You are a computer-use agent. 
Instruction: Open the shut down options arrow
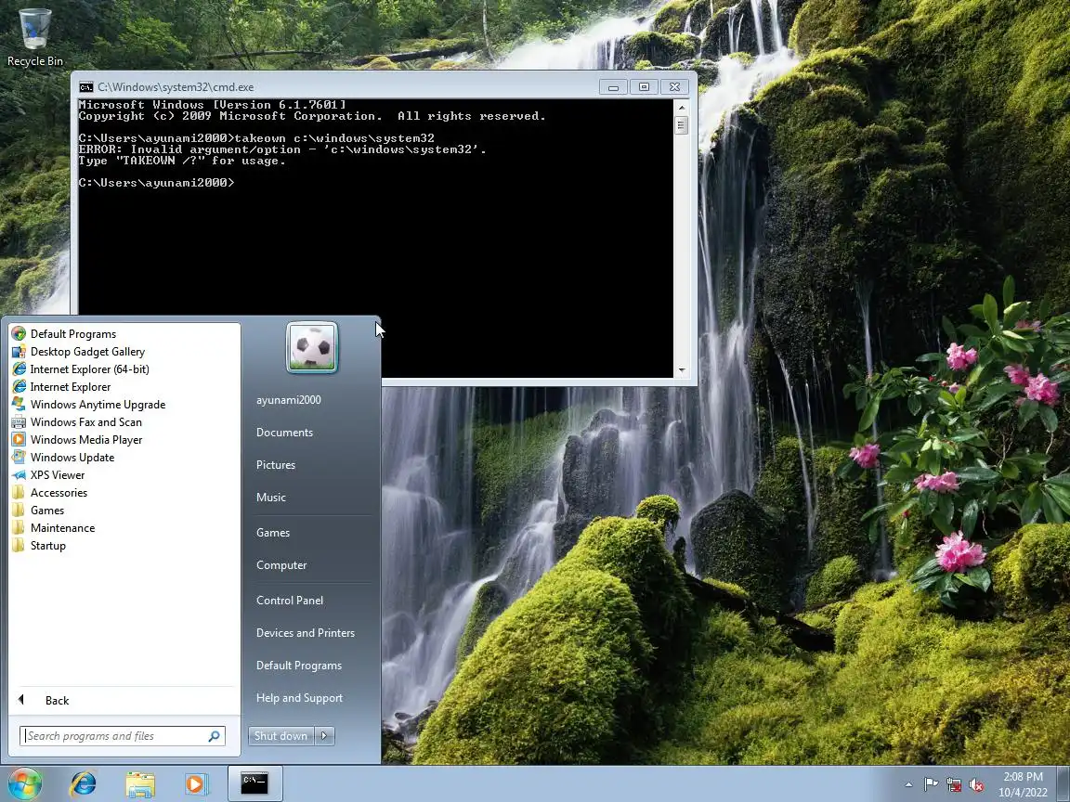click(x=324, y=736)
